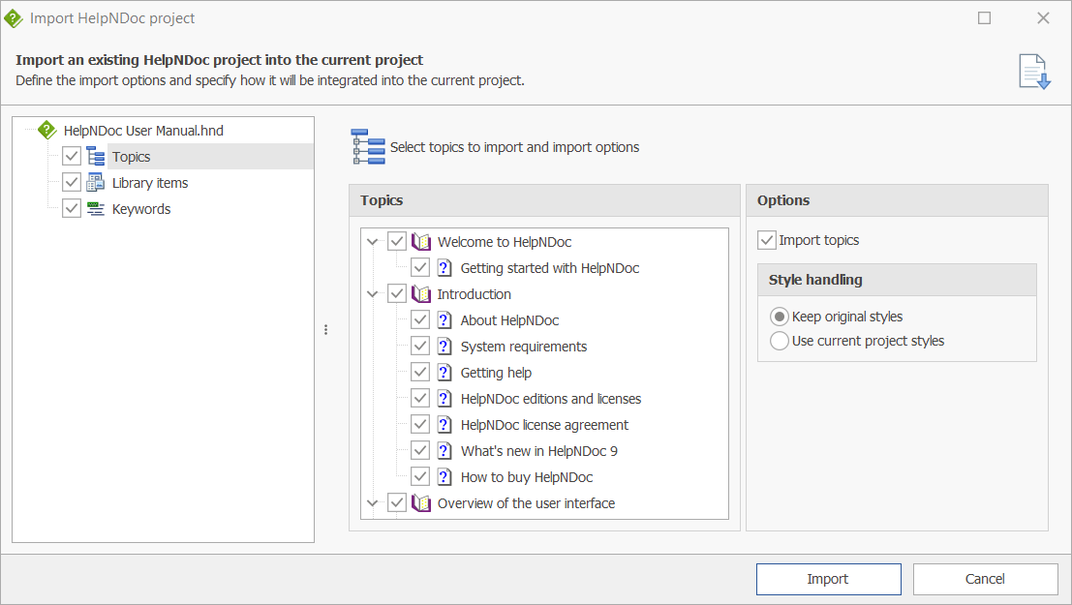1072x605 pixels.
Task: Click the Cancel button
Action: click(985, 579)
